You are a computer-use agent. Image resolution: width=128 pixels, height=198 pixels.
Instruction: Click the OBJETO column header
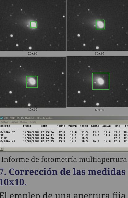click(5, 126)
